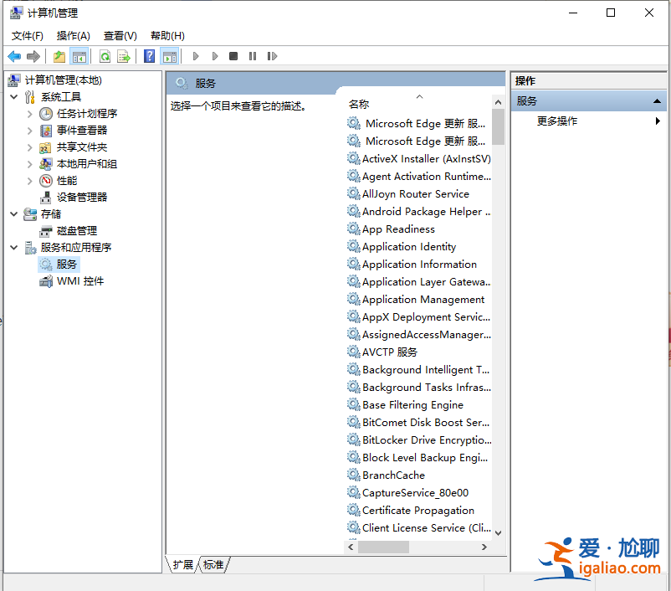The image size is (671, 591).
Task: Toggle the 操作 action pane visibility
Action: click(170, 56)
